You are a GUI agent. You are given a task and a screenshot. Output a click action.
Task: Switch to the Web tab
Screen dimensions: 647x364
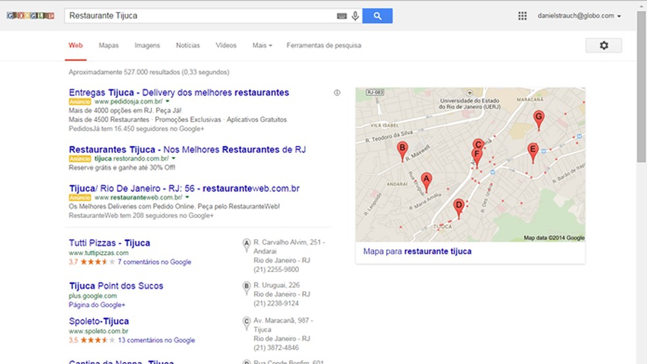76,45
